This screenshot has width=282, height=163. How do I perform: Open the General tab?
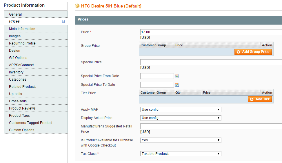(36, 14)
